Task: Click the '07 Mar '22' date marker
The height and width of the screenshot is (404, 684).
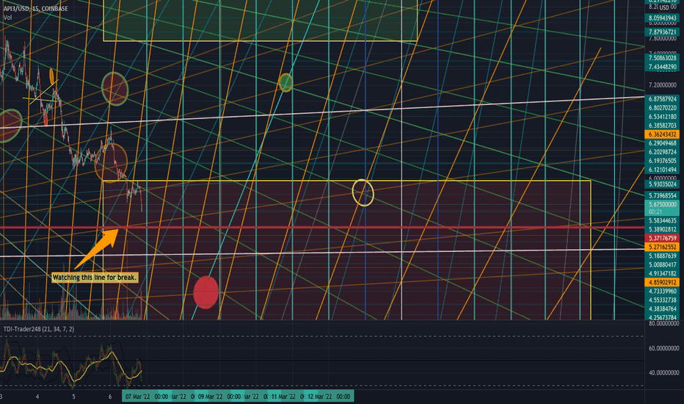Action: 137,397
